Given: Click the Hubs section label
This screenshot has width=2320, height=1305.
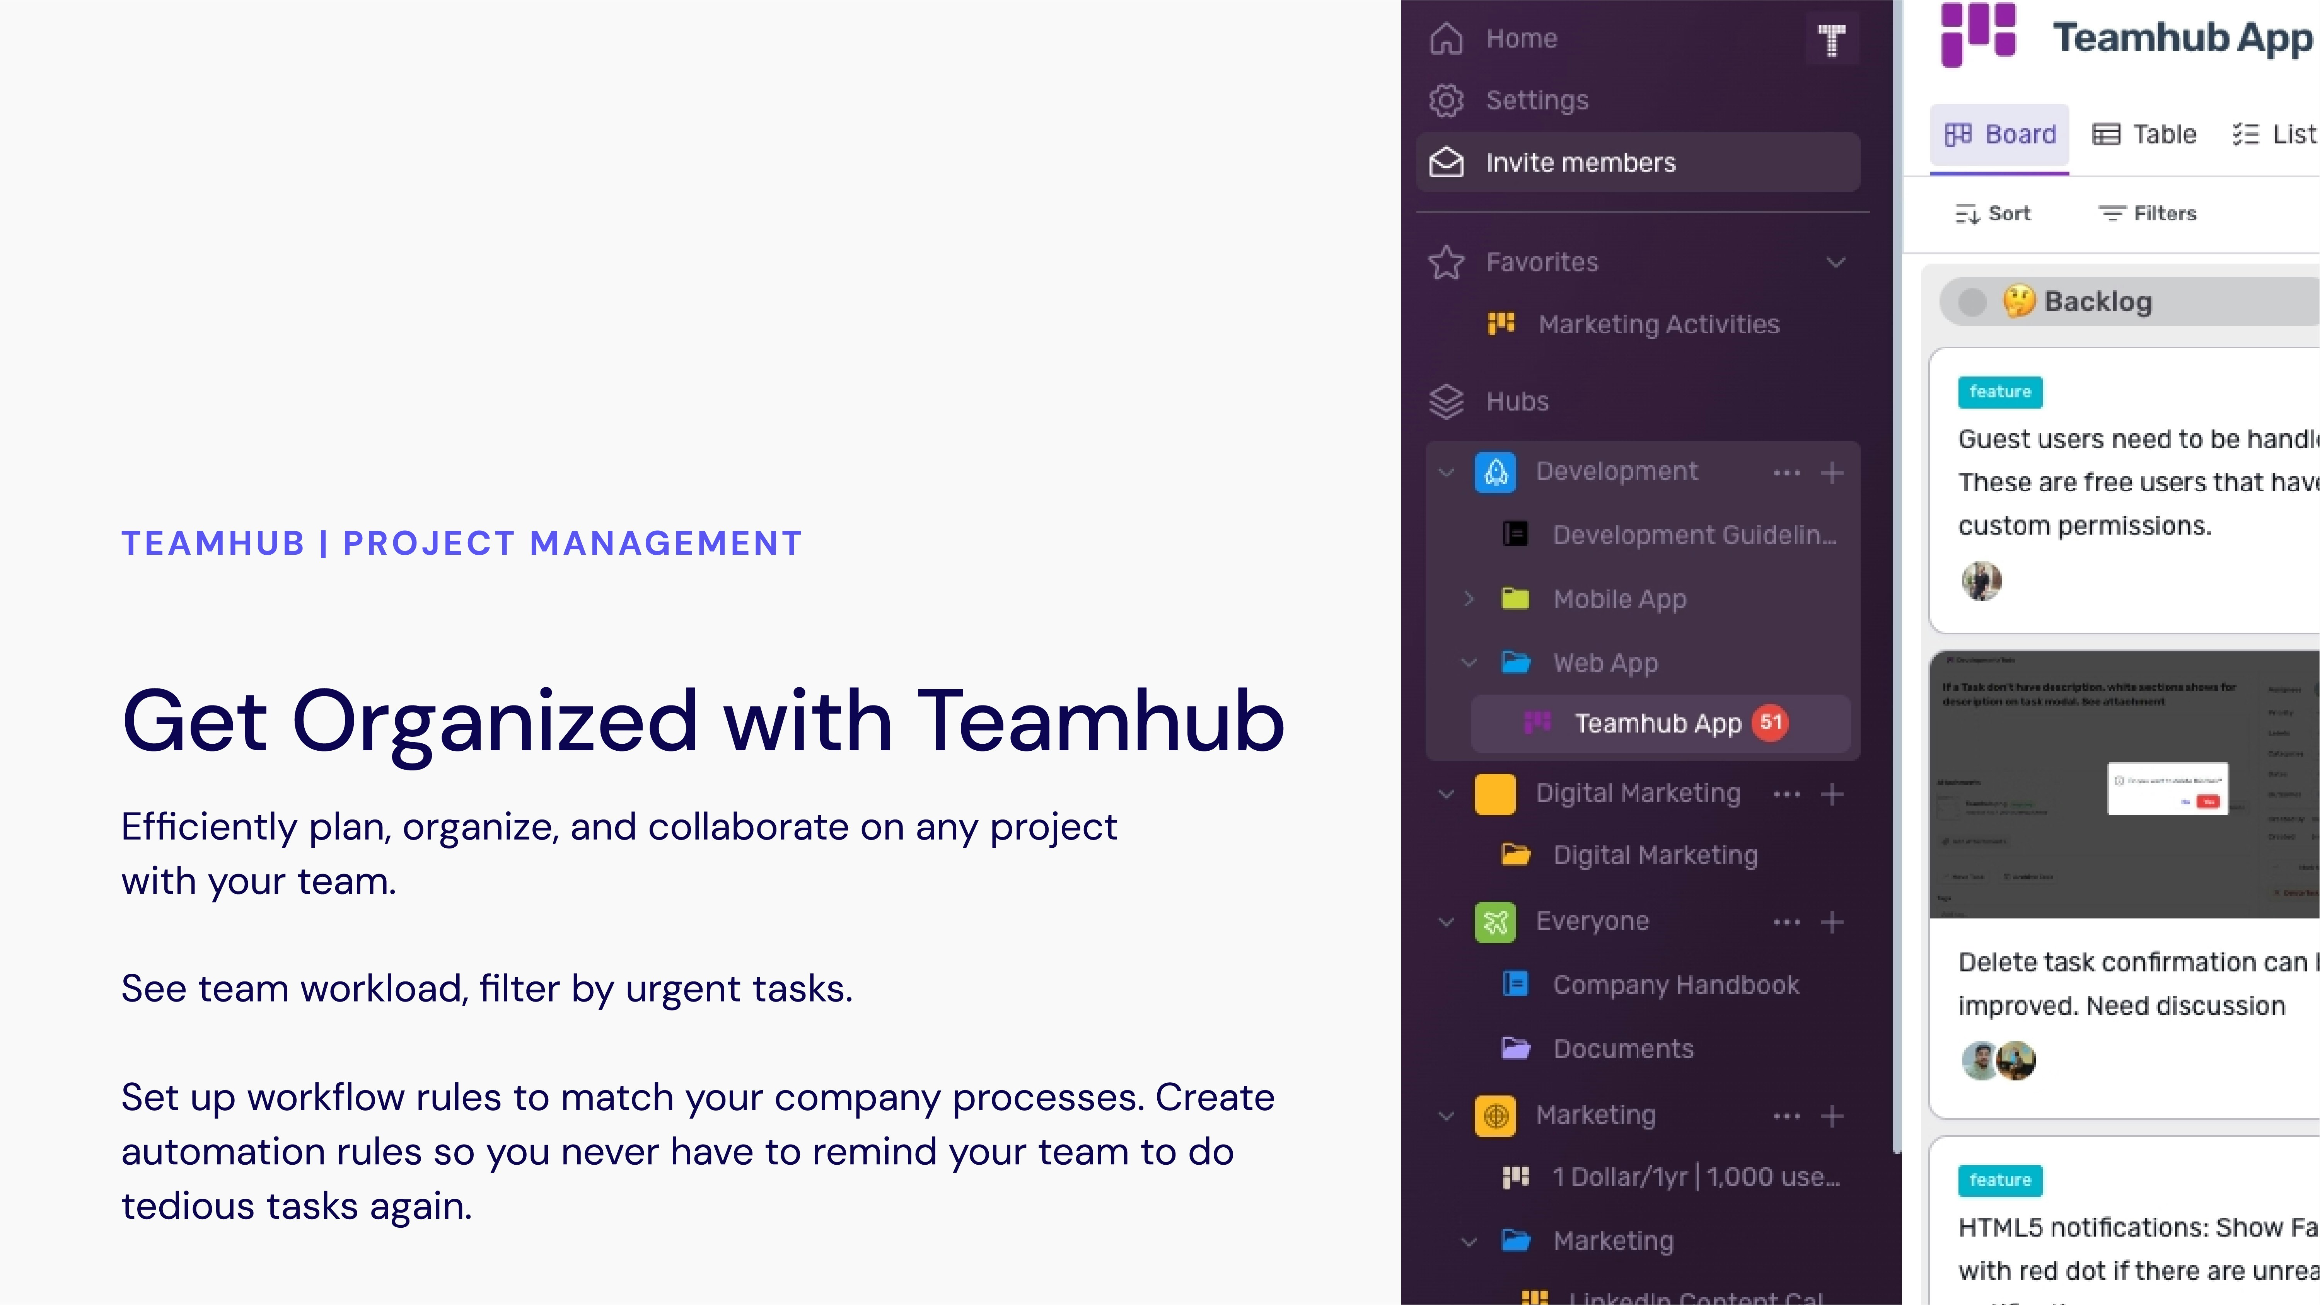Looking at the screenshot, I should (x=1518, y=401).
